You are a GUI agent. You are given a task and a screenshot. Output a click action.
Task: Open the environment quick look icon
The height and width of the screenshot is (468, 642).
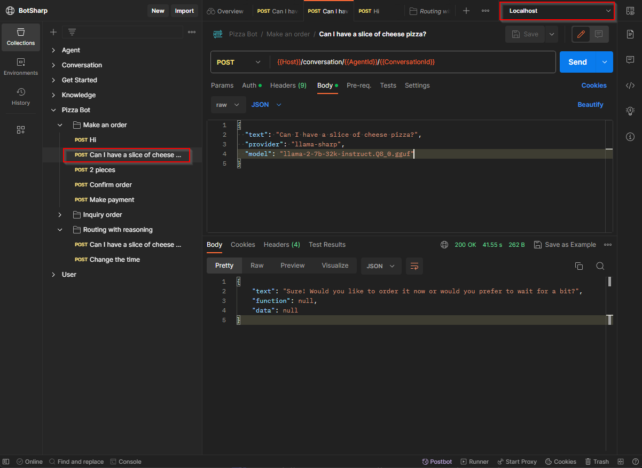(x=630, y=11)
